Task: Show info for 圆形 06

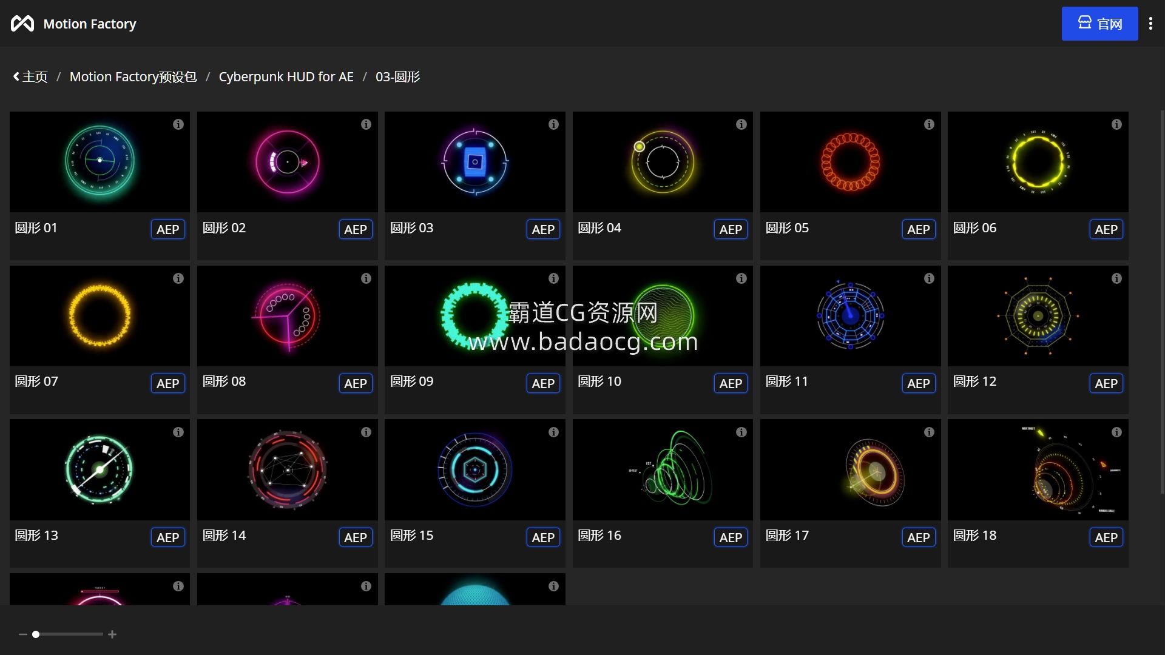Action: [1116, 124]
